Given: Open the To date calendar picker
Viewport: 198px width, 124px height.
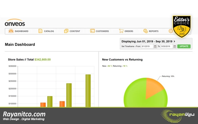Looking at the screenshot, I should coord(175,46).
